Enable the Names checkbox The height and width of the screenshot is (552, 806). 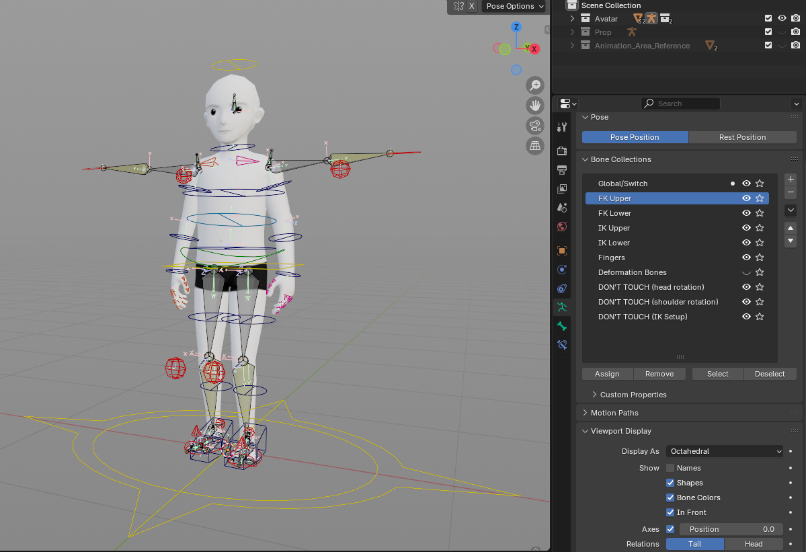tap(670, 468)
